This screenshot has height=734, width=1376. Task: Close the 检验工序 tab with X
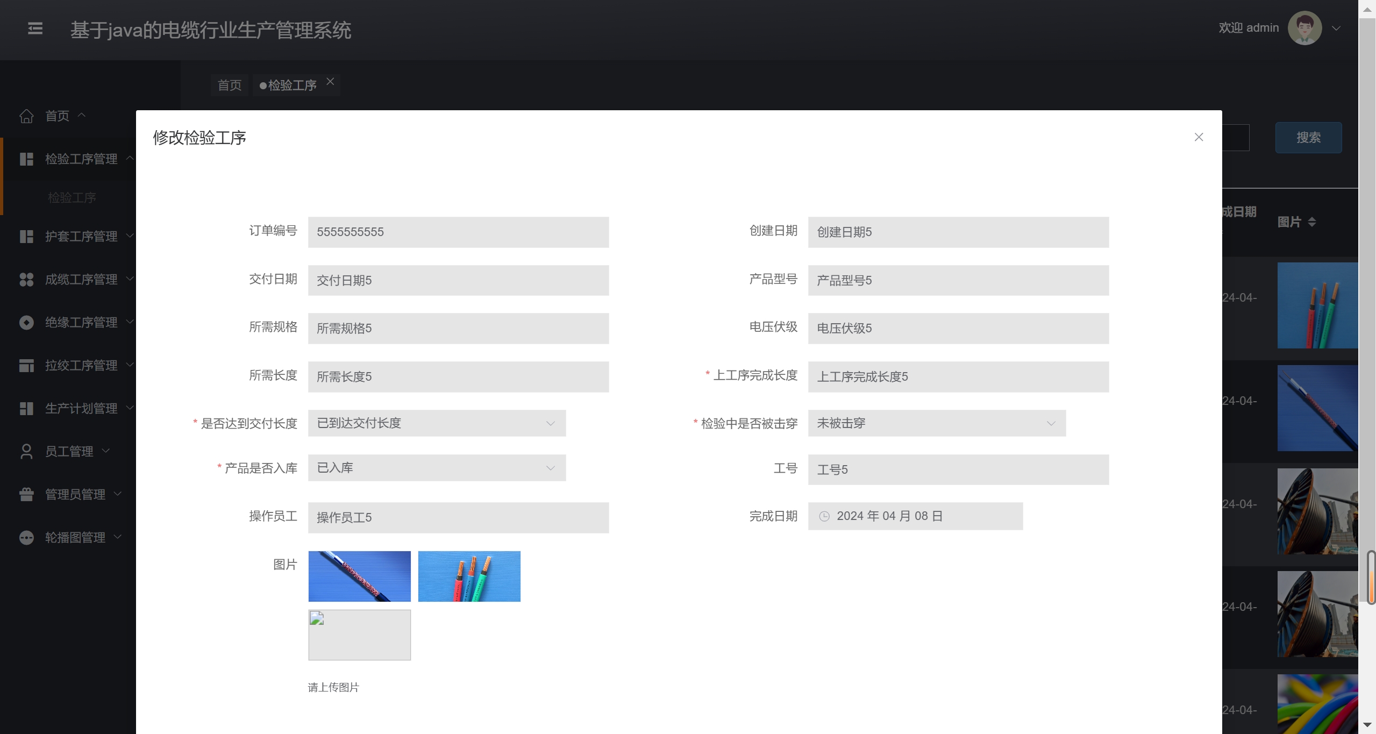click(330, 81)
